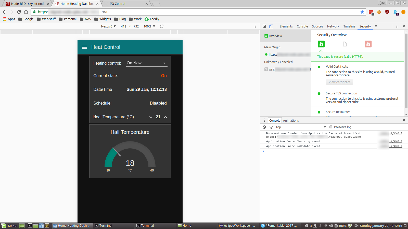Decrease ideal temperature with the down chevron
Viewport: 408px width, 229px height.
(151, 117)
